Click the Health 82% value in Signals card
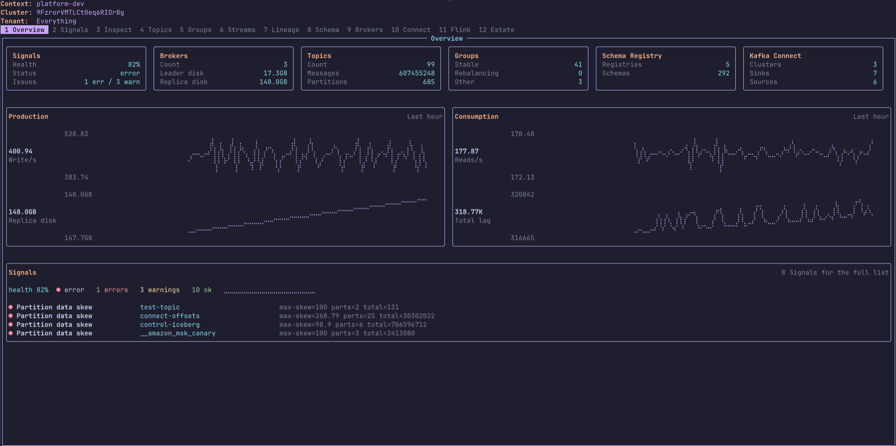 point(134,64)
